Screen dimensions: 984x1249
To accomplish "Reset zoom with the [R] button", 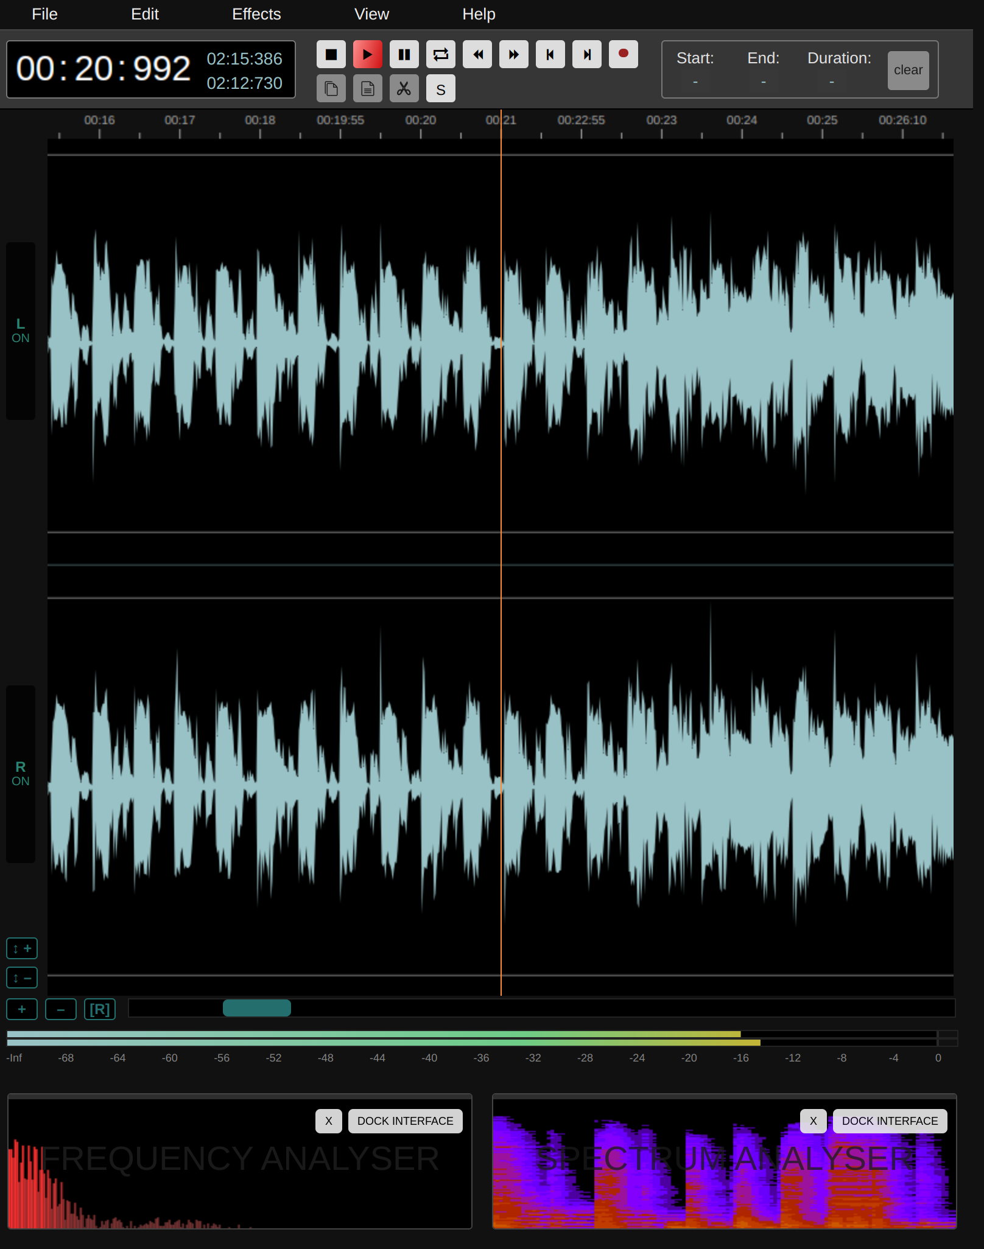I will (x=100, y=1009).
